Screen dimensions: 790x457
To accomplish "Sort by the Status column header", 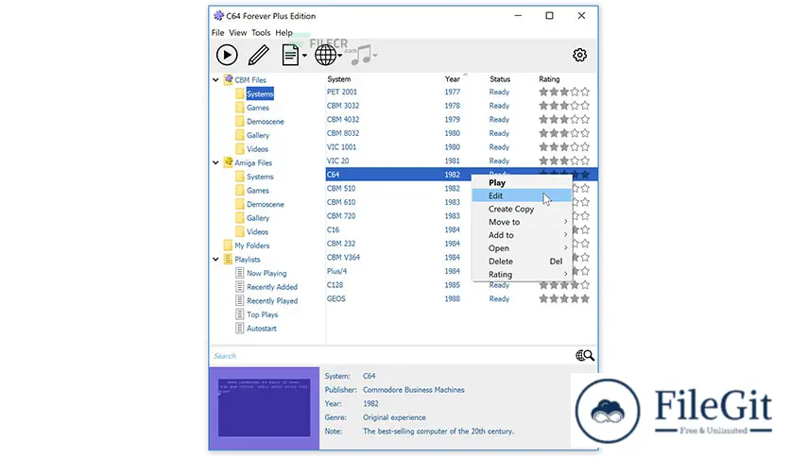I will point(500,79).
